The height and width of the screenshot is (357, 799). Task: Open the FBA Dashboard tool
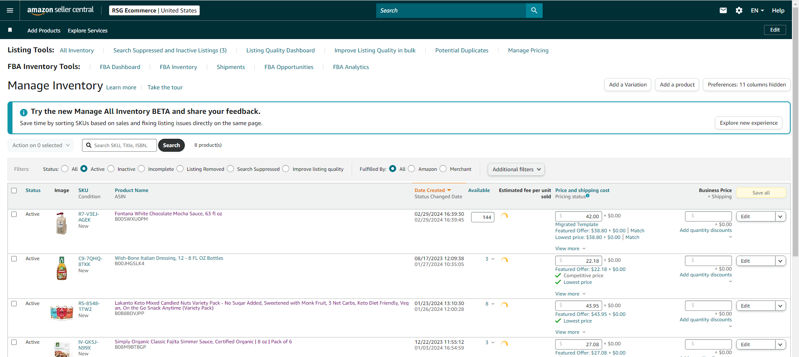pos(120,67)
